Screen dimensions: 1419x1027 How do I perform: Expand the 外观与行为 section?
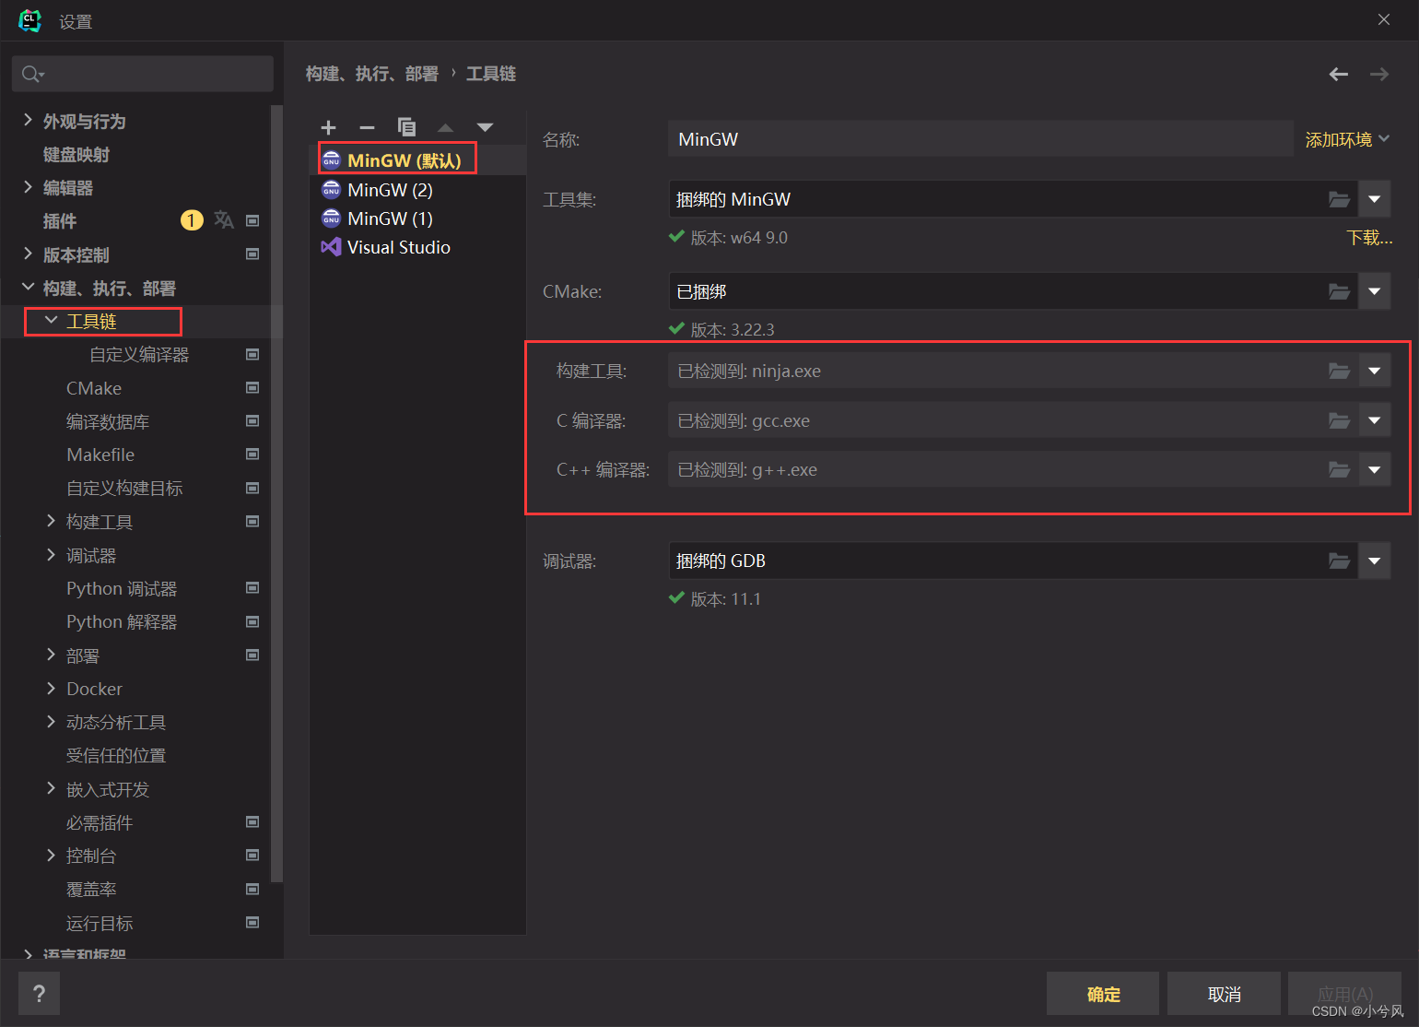pyautogui.click(x=28, y=120)
